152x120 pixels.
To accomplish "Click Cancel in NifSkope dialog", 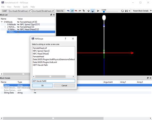I will click(64, 86).
